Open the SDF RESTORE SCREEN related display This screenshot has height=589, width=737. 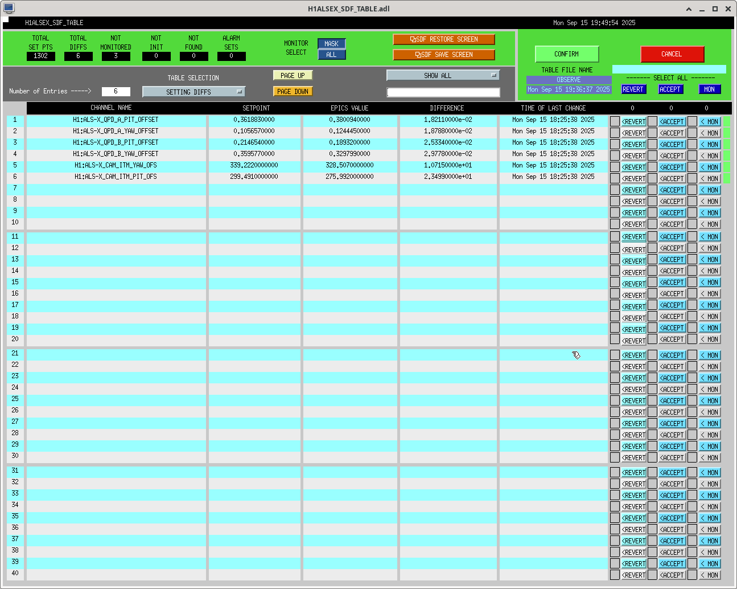click(x=443, y=39)
